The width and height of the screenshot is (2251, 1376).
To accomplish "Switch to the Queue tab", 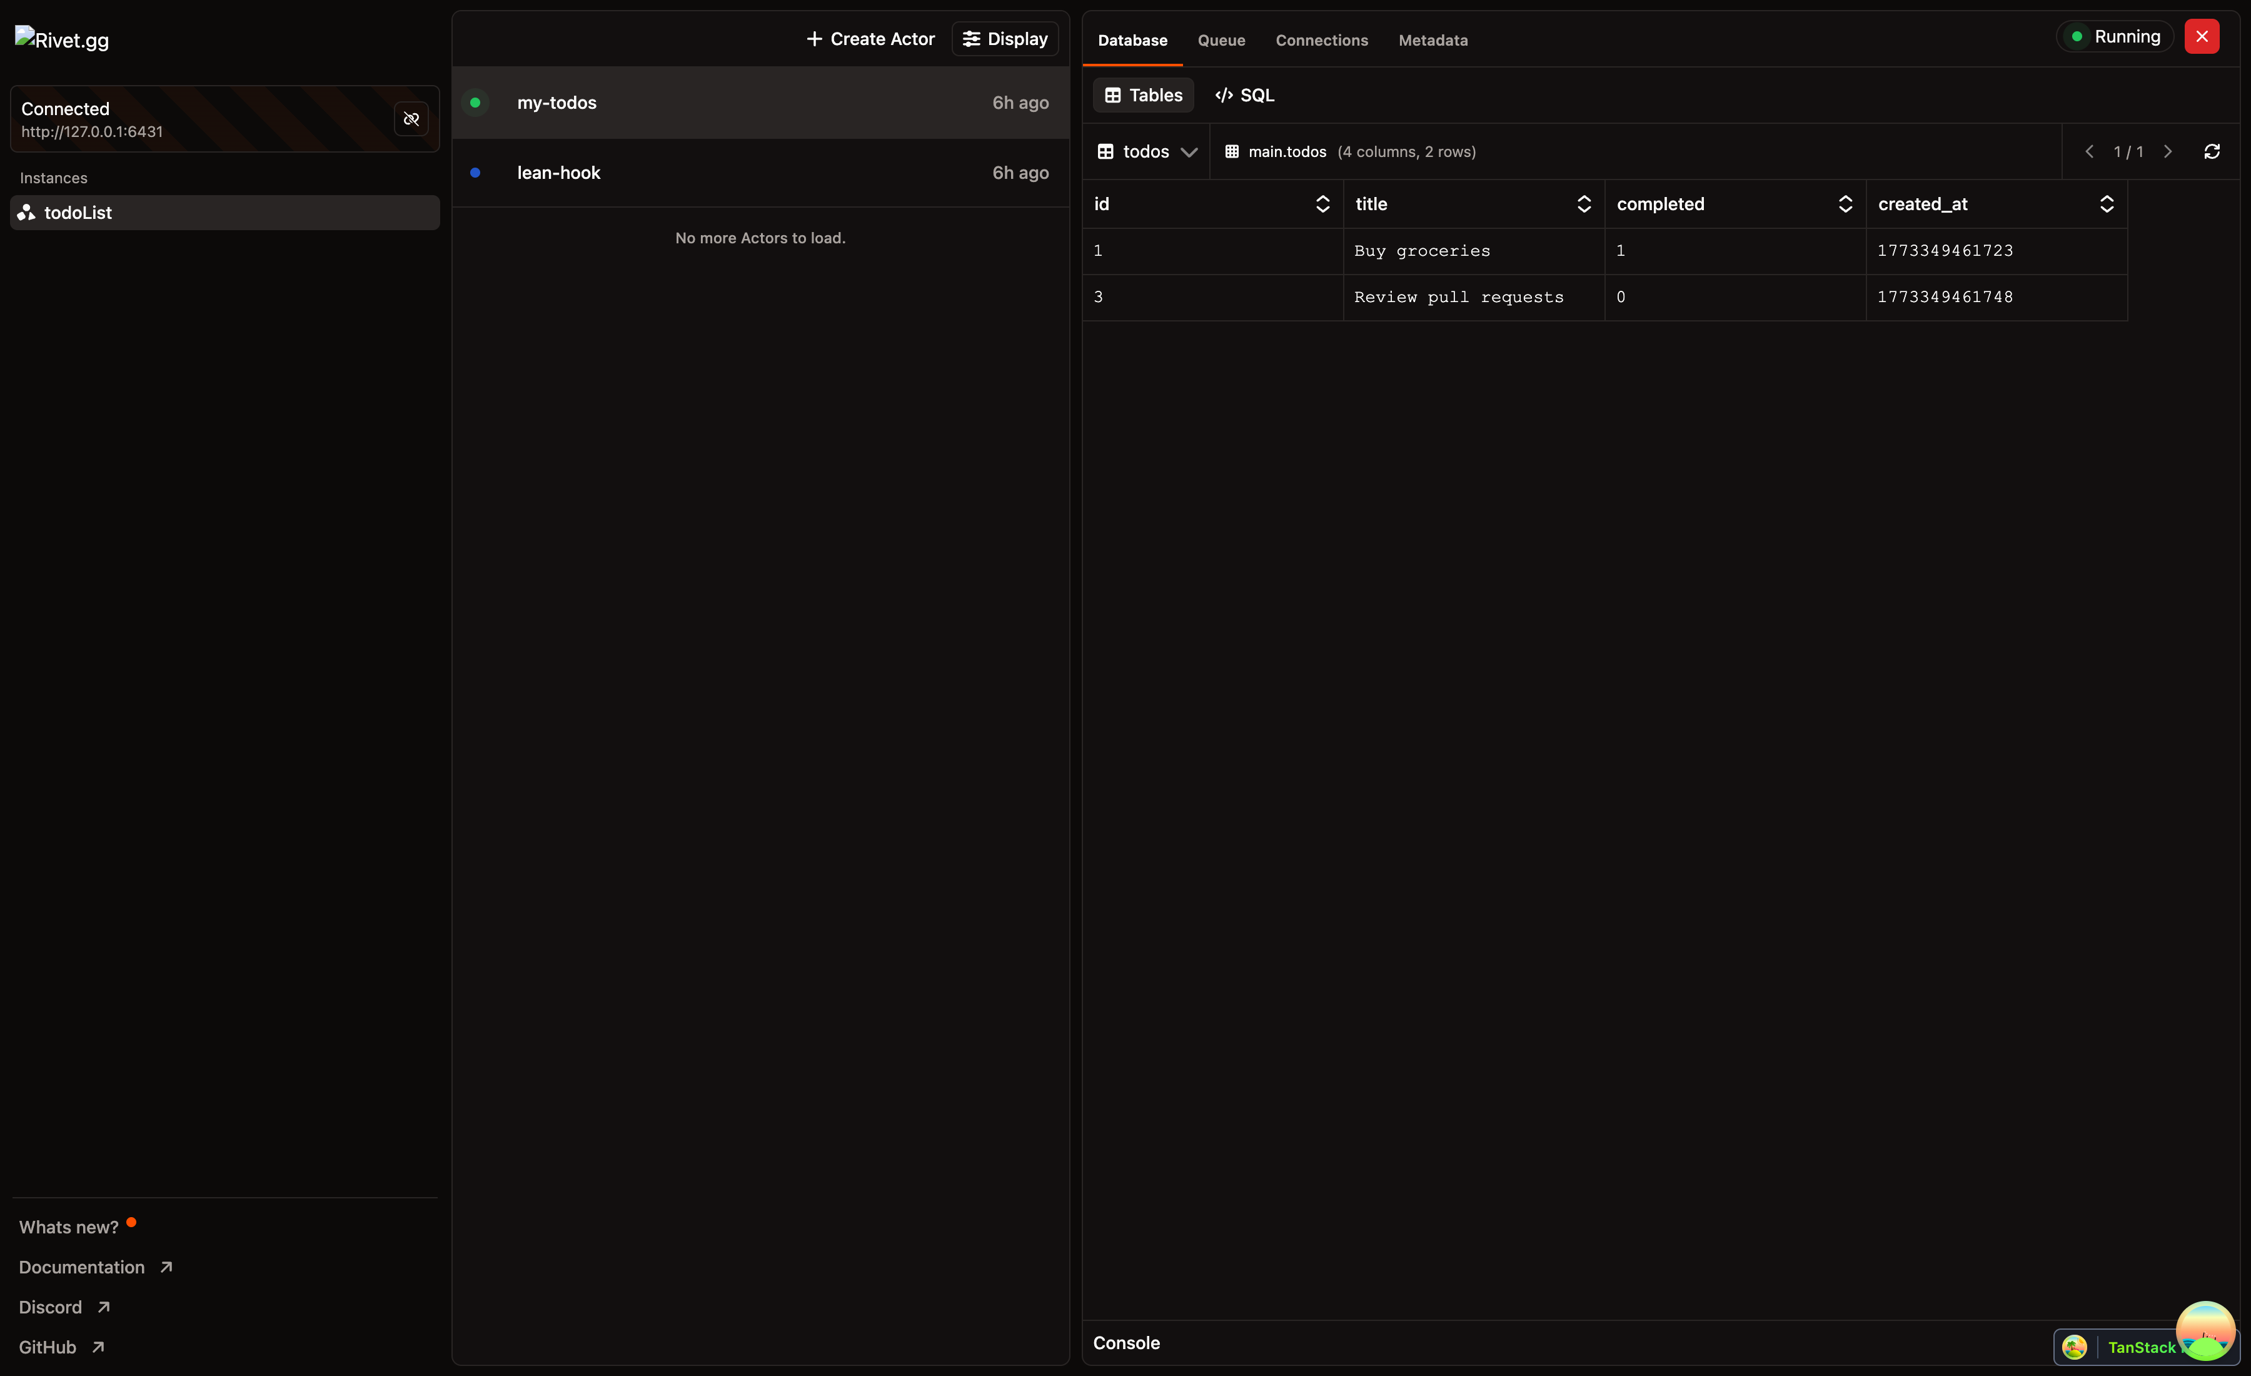I will (x=1221, y=40).
